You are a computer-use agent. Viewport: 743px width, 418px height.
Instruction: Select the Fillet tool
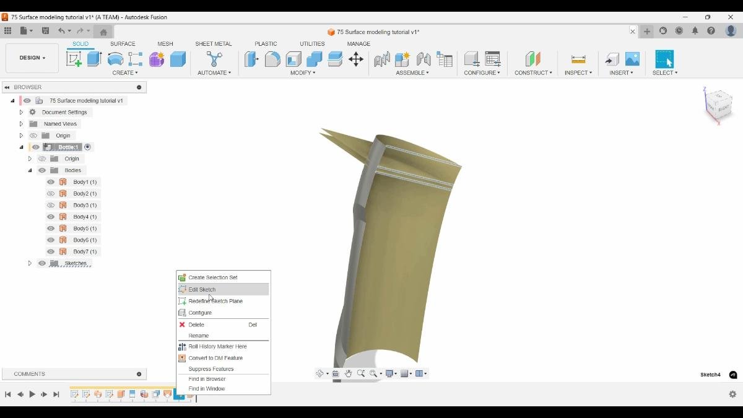(x=272, y=59)
